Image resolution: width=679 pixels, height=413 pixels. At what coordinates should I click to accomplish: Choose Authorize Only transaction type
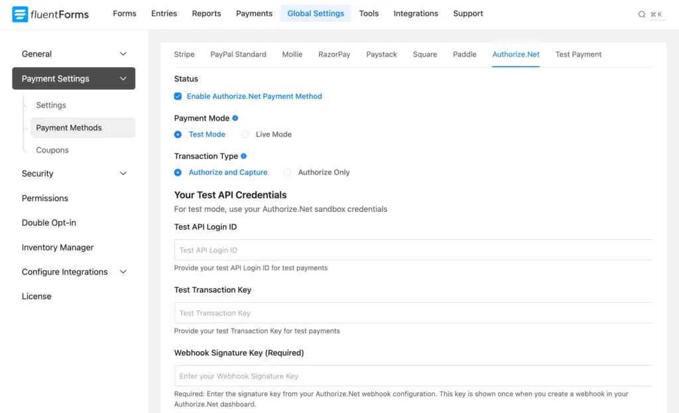(286, 172)
